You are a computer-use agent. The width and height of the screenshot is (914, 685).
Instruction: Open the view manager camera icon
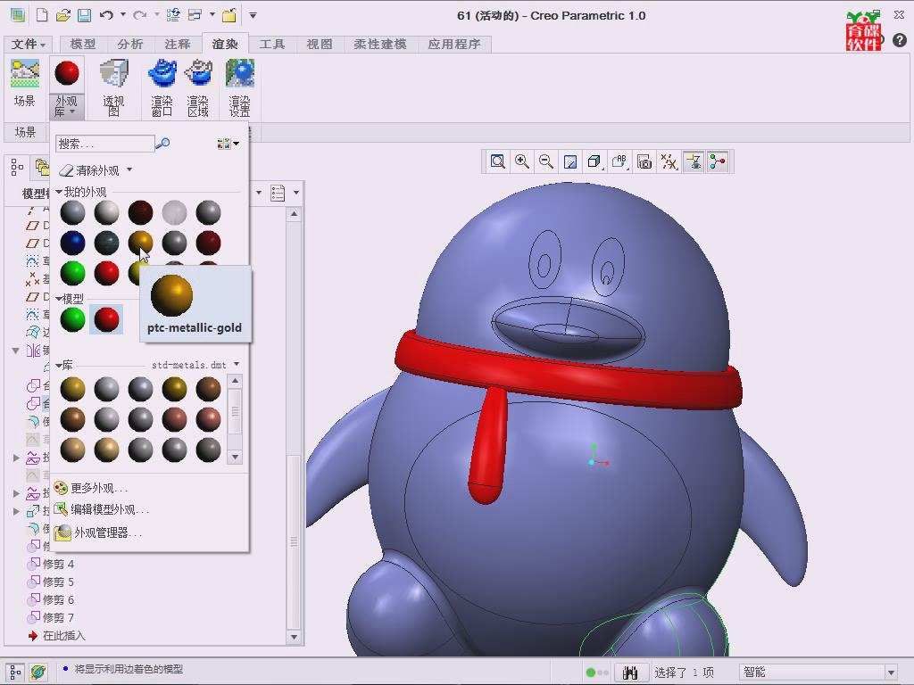[x=644, y=161]
